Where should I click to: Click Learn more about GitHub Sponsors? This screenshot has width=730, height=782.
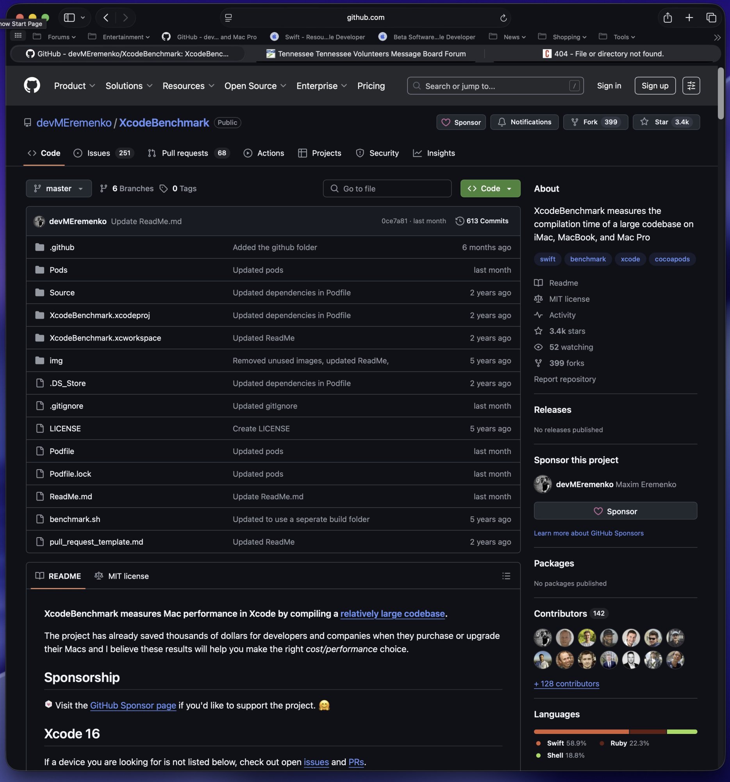[x=589, y=533]
